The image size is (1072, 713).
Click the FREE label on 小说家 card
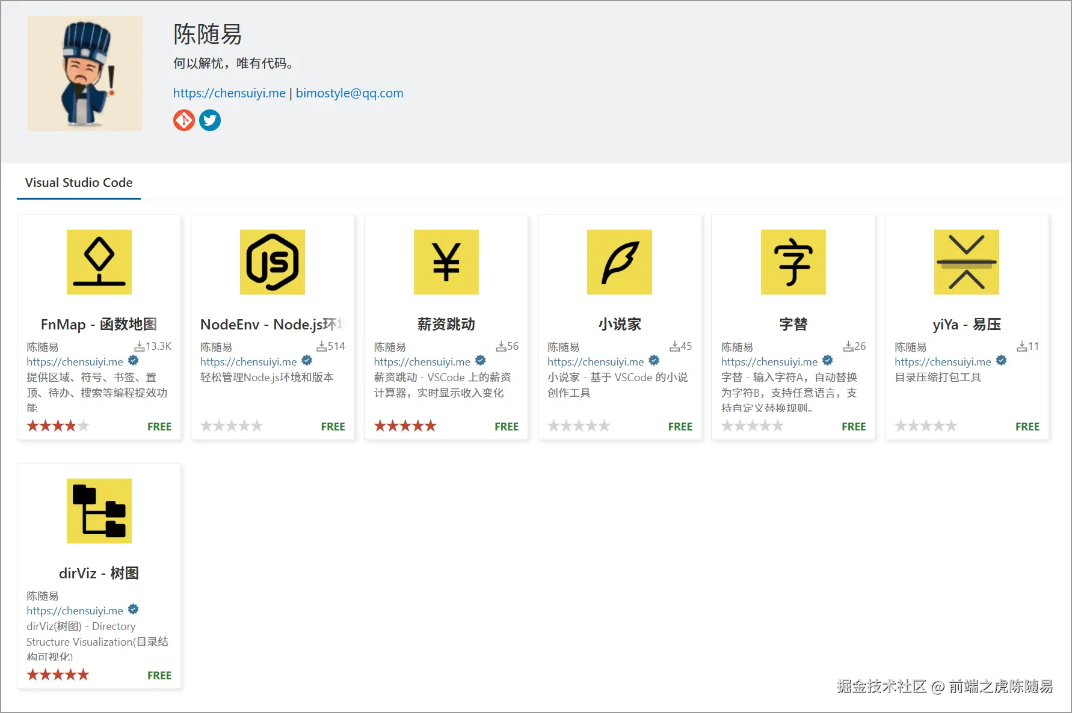680,427
